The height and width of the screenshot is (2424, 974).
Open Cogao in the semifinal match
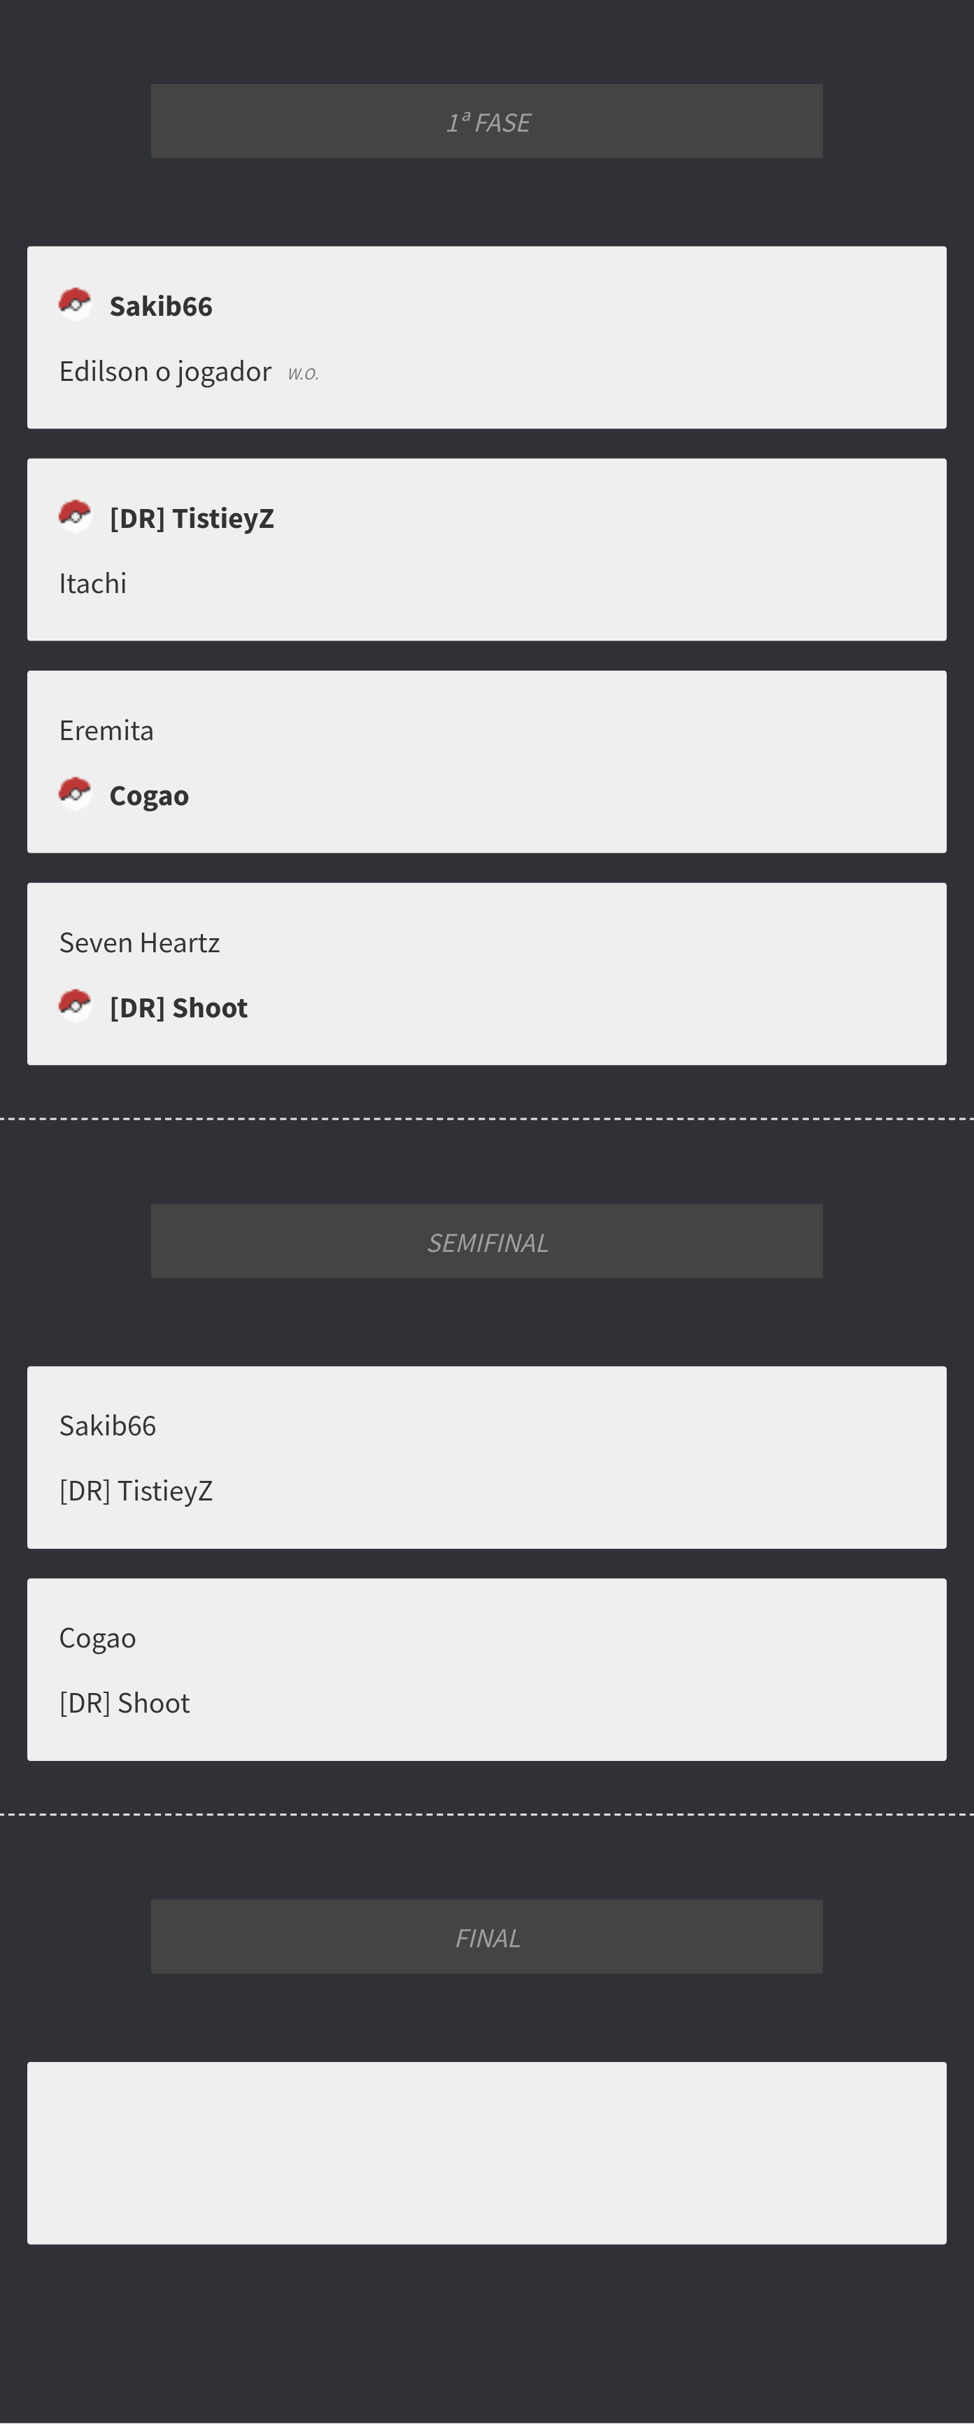pos(98,1638)
